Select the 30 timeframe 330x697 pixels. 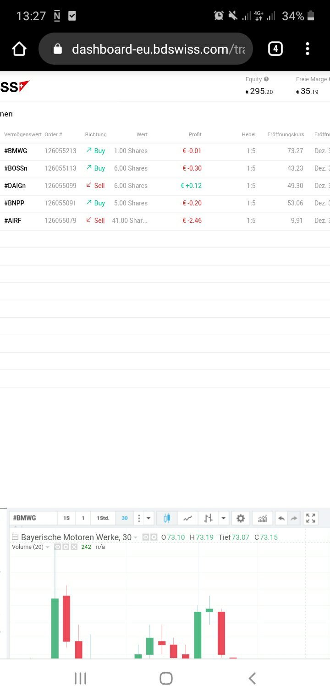125,518
